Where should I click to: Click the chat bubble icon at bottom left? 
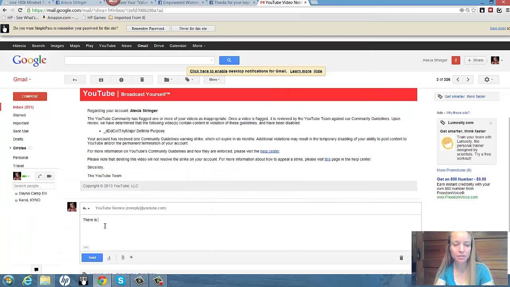[x=36, y=270]
